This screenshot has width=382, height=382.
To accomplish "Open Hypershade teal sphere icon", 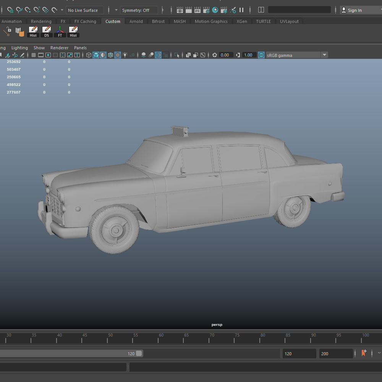I will [215, 10].
